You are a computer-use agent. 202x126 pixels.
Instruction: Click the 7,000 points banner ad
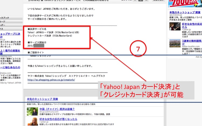(185, 3)
